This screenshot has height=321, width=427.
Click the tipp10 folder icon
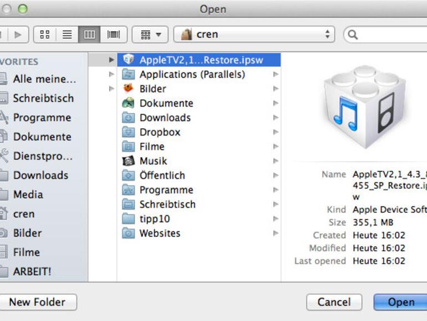[x=129, y=219]
